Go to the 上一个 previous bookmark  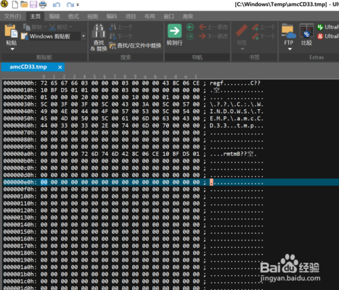pyautogui.click(x=264, y=27)
